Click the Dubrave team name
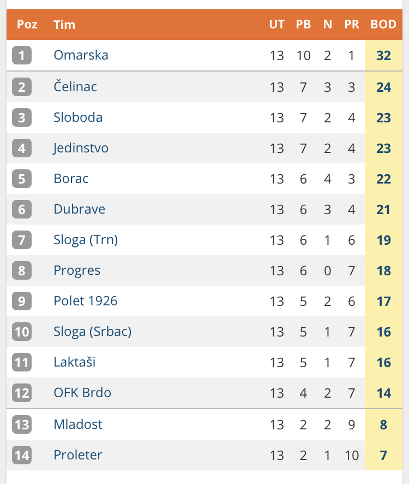409x484 pixels. (79, 209)
